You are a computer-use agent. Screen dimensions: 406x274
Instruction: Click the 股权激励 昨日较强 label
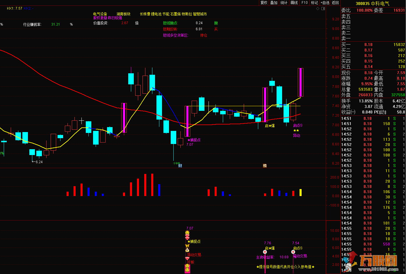pyautogui.click(x=108, y=18)
